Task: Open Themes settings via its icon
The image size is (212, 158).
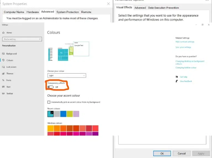Action: pyautogui.click(x=4, y=74)
